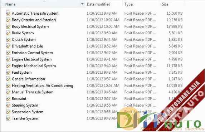Select the Transfer System file icon

click(8, 118)
